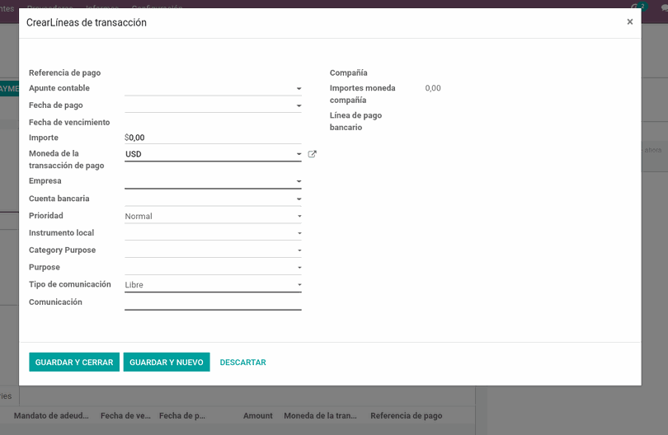
Task: Change Tipo de comunicación from Libre
Action: (213, 285)
